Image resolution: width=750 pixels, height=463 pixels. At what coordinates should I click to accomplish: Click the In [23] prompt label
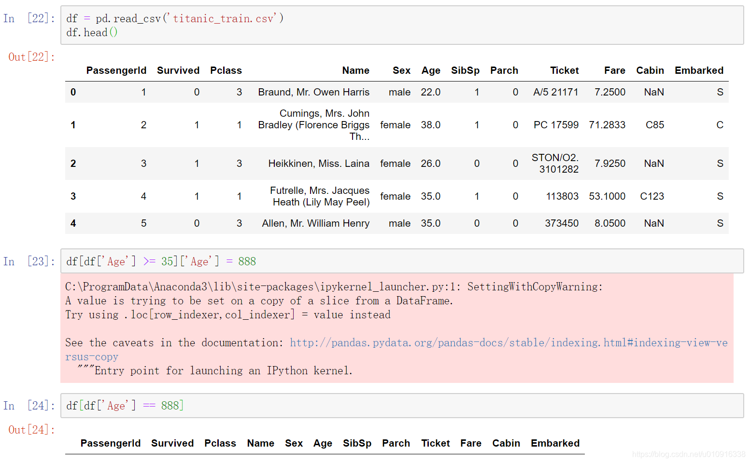pyautogui.click(x=29, y=261)
